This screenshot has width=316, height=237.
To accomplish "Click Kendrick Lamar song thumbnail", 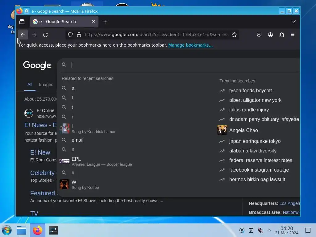I will (64, 129).
